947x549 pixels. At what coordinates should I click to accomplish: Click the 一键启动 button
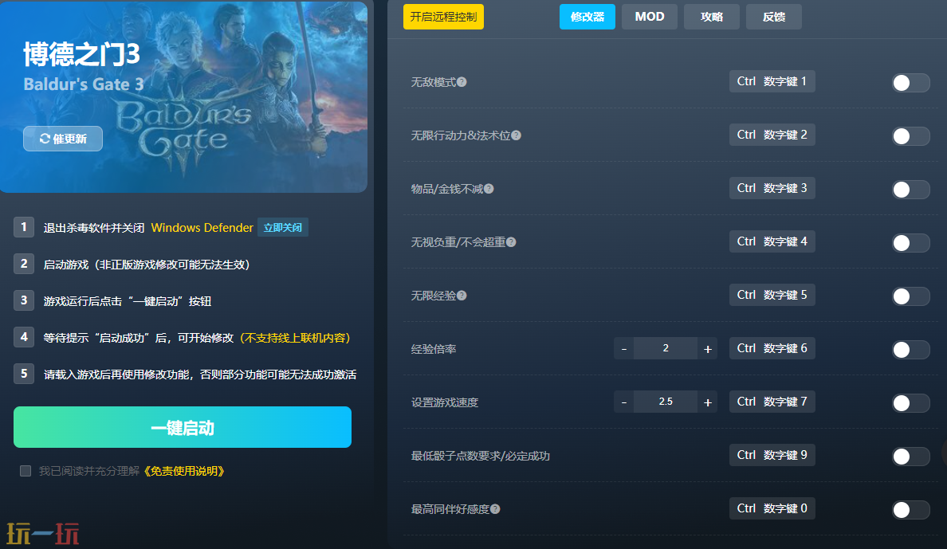point(183,427)
